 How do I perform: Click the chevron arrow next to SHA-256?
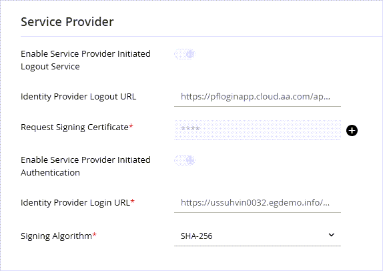(331, 235)
